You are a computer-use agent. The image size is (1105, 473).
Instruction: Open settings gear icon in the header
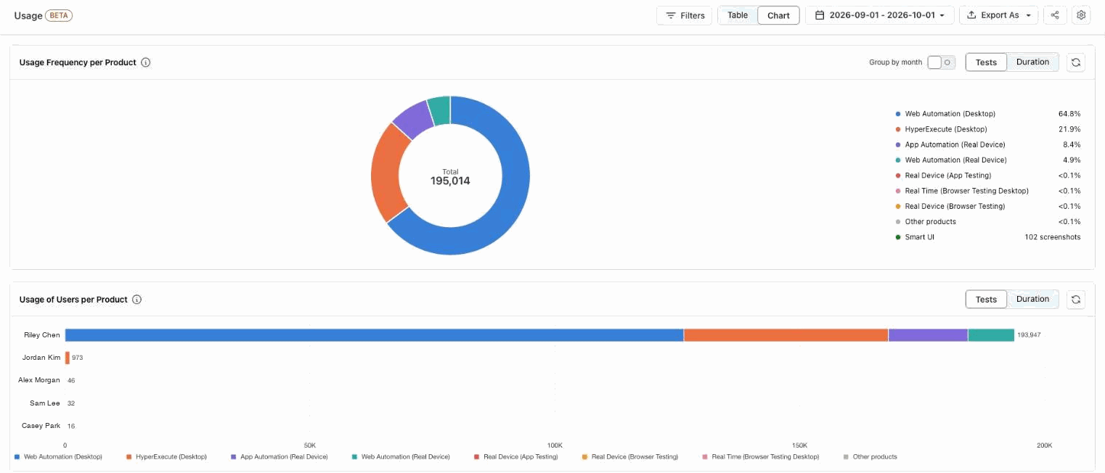point(1081,15)
